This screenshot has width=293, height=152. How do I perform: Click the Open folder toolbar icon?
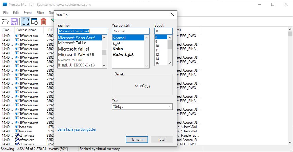pyautogui.click(x=5, y=22)
